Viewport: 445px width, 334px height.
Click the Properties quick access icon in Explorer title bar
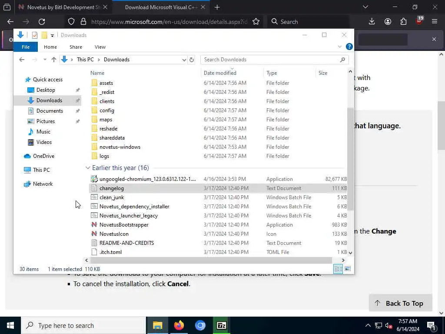35,35
